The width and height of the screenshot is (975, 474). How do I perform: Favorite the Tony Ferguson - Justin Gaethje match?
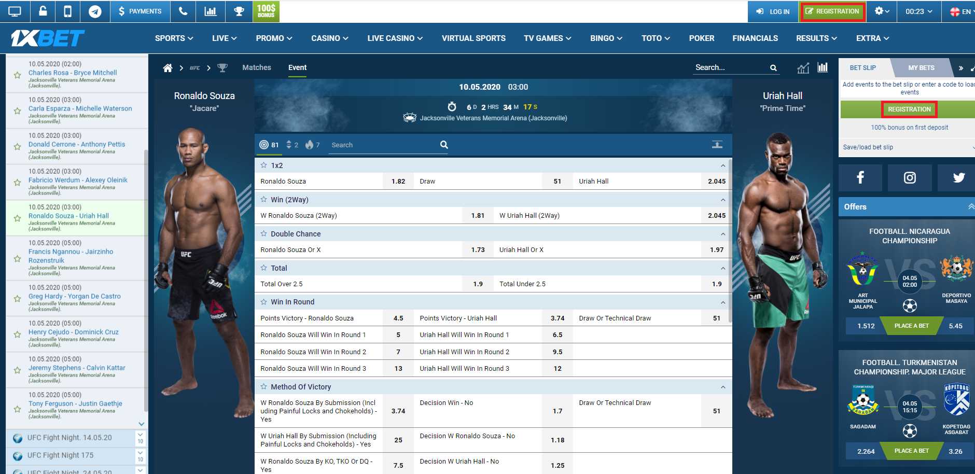[x=17, y=409]
